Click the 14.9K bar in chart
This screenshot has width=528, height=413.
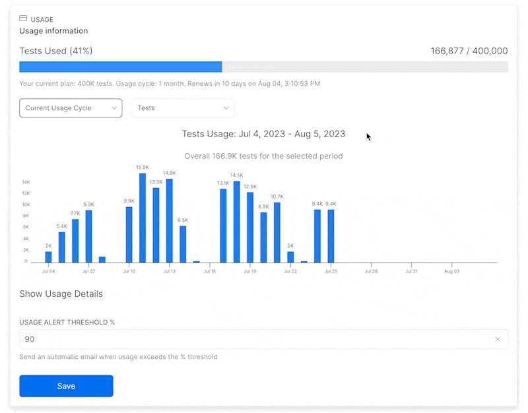[x=170, y=220]
